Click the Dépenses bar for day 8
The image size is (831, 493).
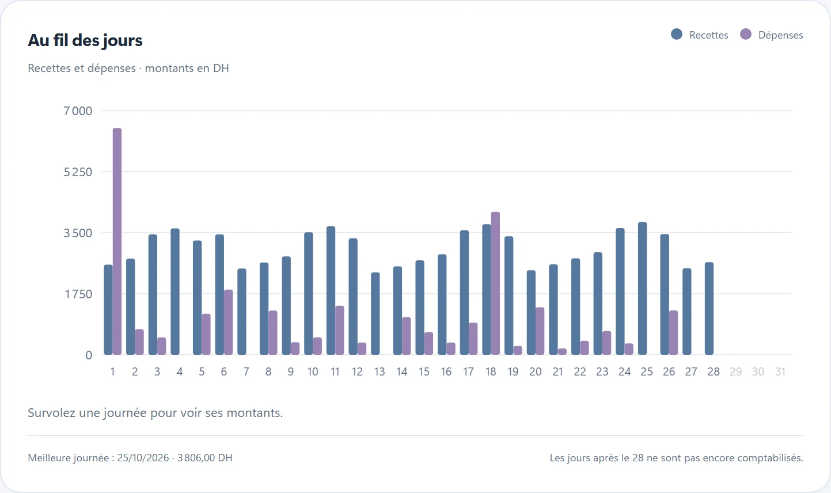point(273,333)
